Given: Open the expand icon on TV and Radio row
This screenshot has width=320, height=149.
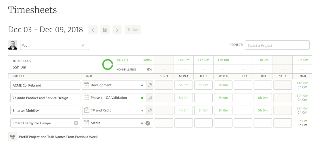Looking at the screenshot, I should pos(150,110).
